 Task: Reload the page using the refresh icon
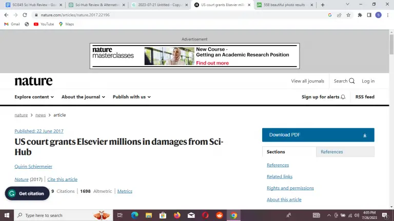pyautogui.click(x=25, y=15)
